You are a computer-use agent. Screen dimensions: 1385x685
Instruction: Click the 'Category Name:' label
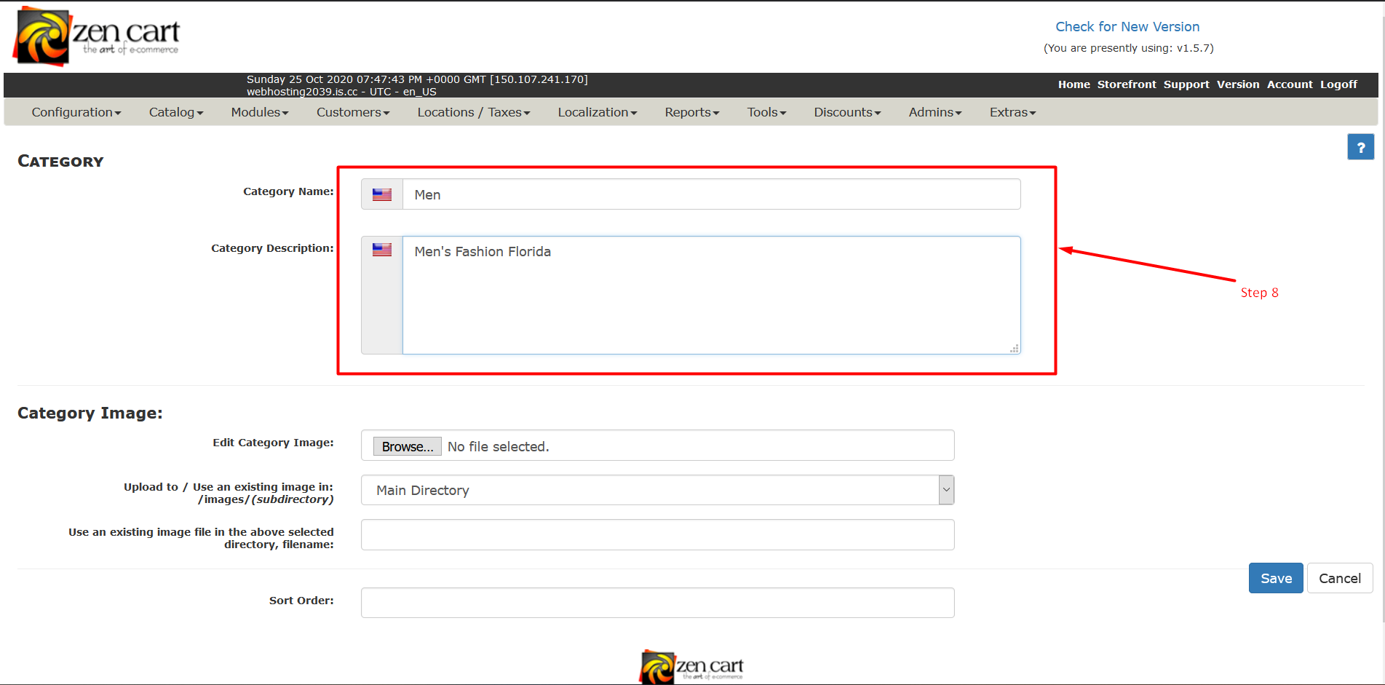click(288, 191)
